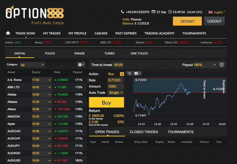Open TOURNAMENTS in top navigation
237x164 pixels.
[x=194, y=33]
